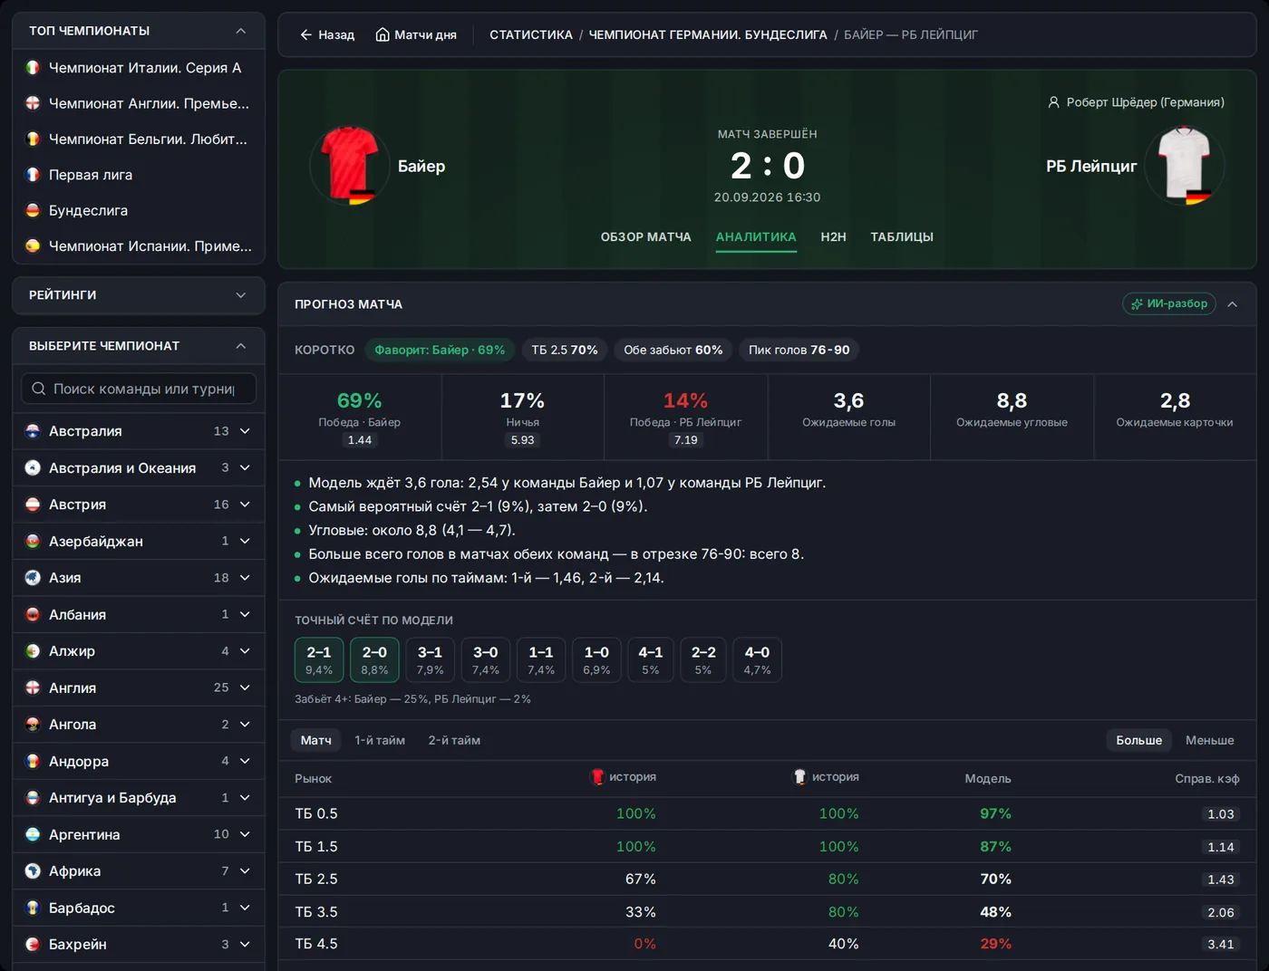Screen dimensions: 1269x971
Task: Select the 1-й тайм period toggle
Action: point(380,740)
